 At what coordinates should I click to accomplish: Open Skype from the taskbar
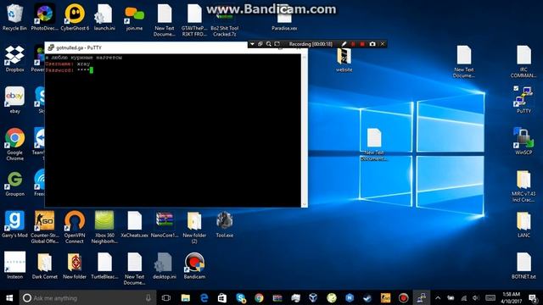241,297
